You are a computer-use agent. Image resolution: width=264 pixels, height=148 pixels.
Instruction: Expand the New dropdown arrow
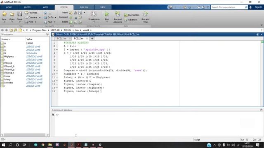tap(4, 22)
